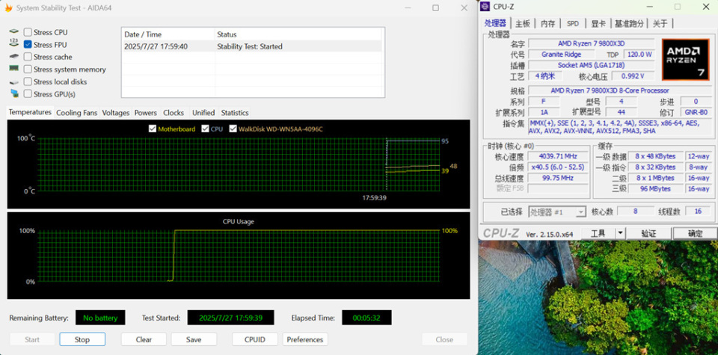Click the AIDA64 flame icon in title bar
This screenshot has height=355, width=718.
(8, 7)
